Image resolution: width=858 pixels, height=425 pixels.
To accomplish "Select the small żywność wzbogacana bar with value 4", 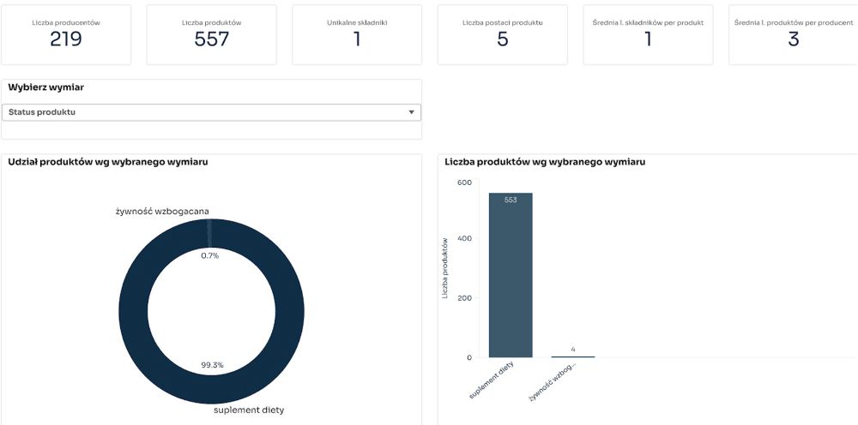I will (572, 356).
